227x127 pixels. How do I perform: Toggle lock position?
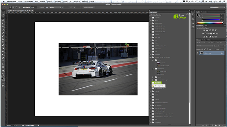tap(207, 49)
